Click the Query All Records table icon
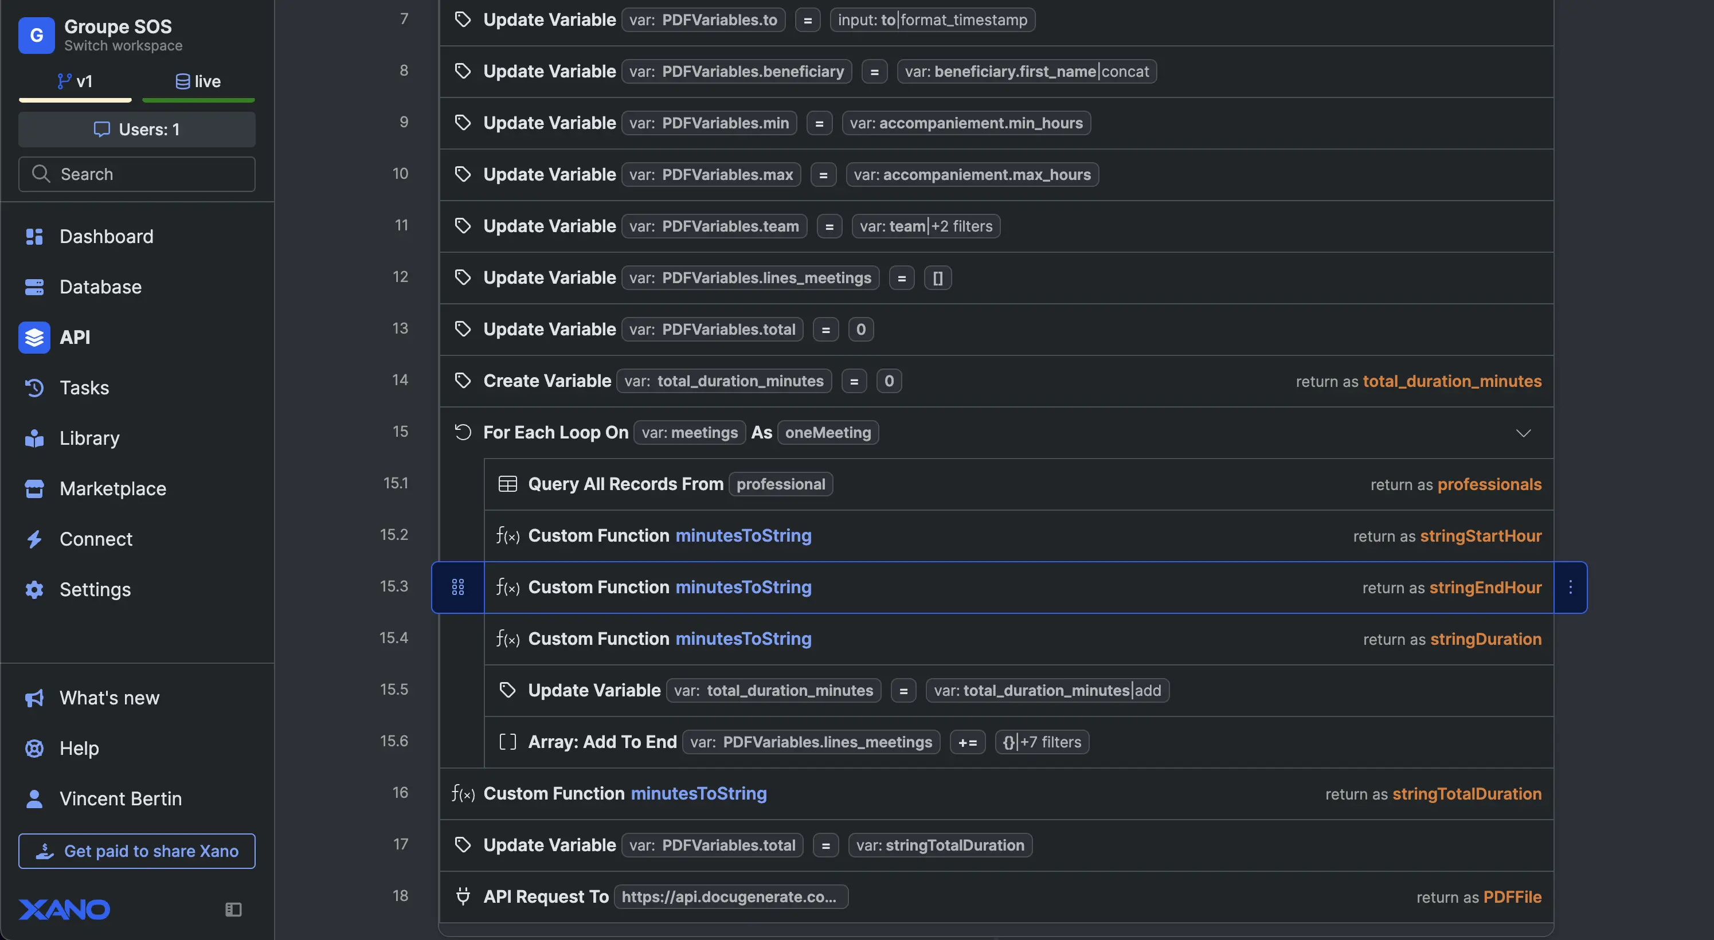 507,484
